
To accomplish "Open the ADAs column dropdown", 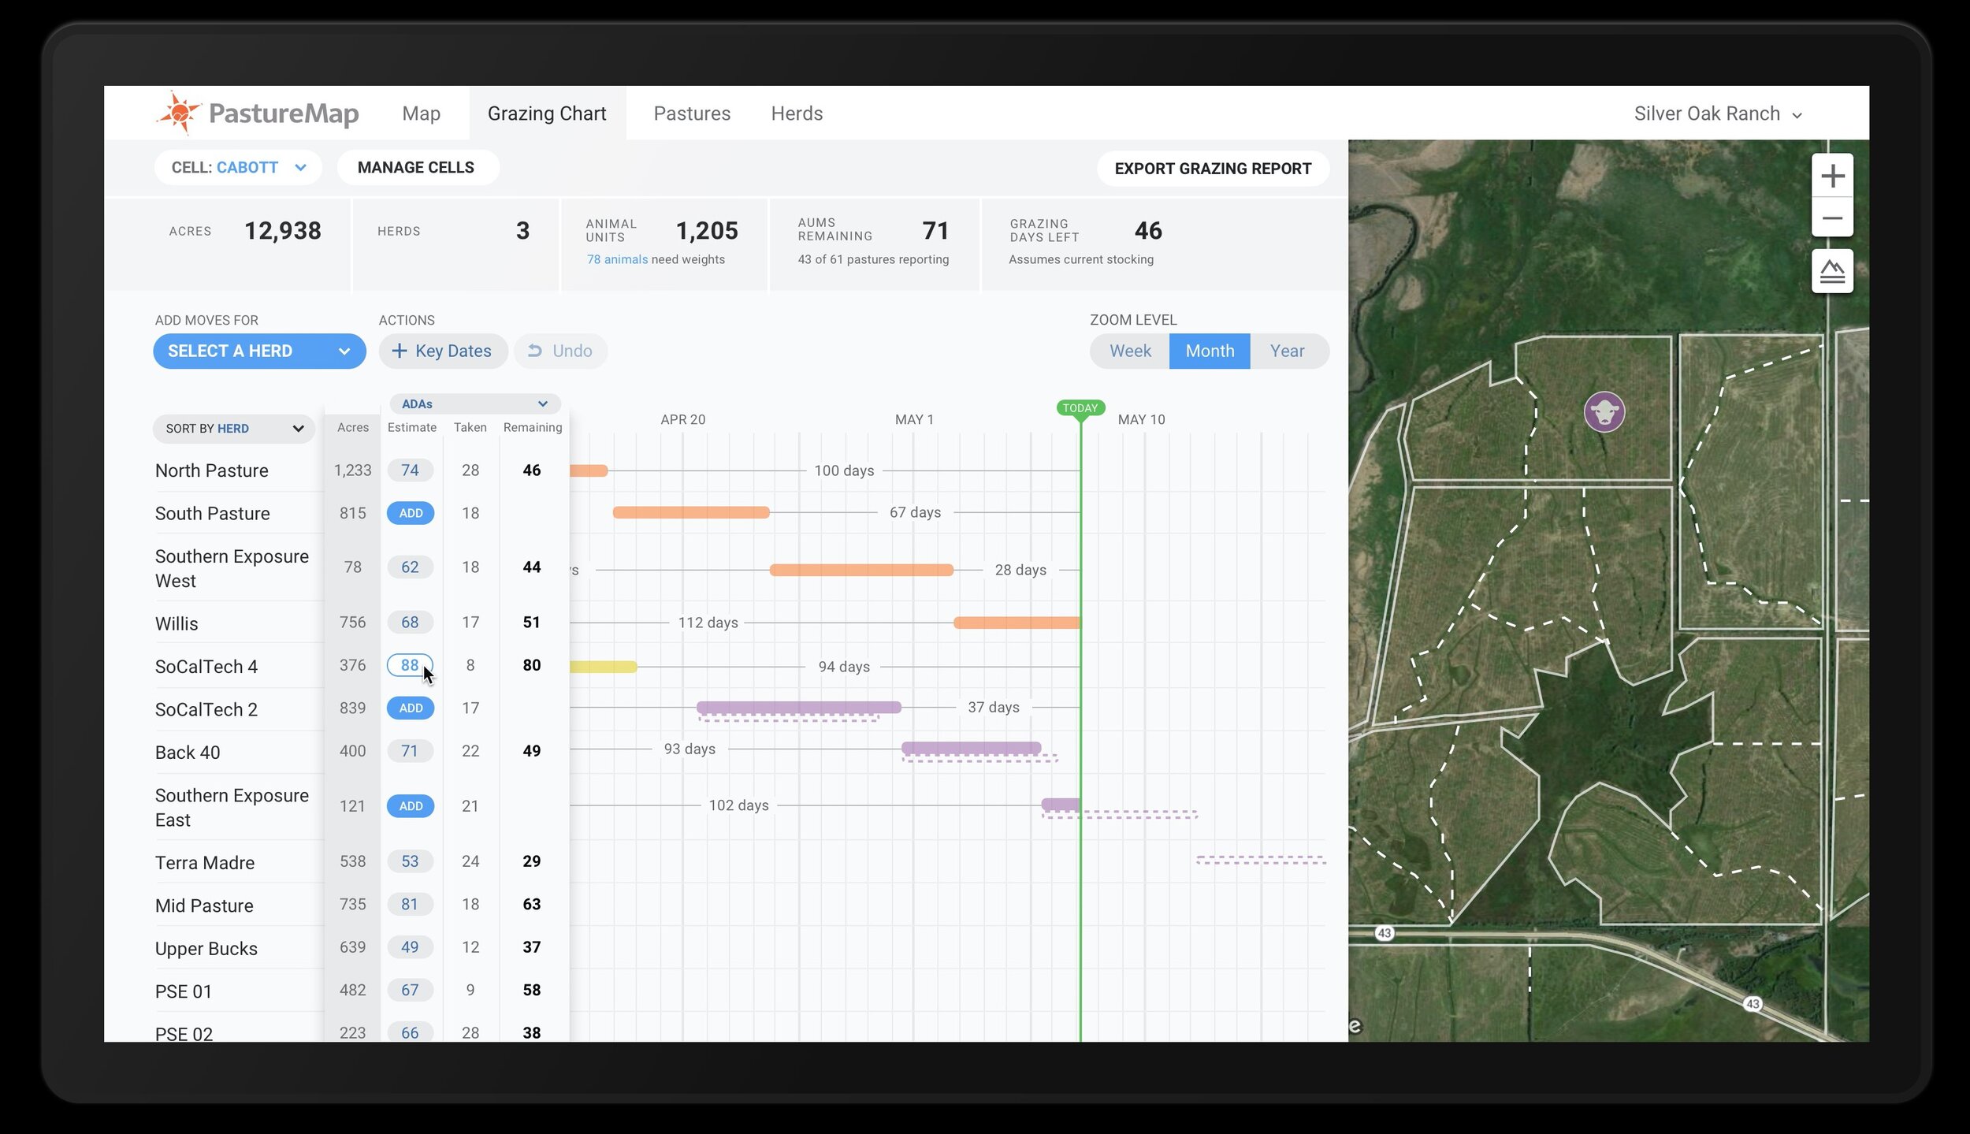I will point(475,403).
